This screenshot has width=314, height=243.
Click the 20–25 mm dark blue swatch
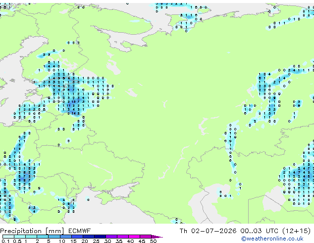pyautogui.click(x=89, y=237)
